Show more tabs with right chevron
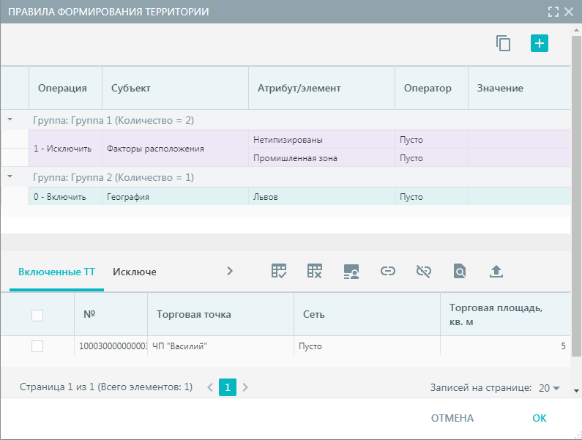The height and width of the screenshot is (440, 582). pos(230,271)
